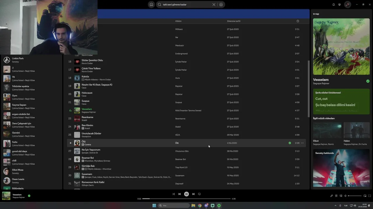Open the Saçma Sapan playlist in sidebar
The width and height of the screenshot is (373, 209).
31,107
